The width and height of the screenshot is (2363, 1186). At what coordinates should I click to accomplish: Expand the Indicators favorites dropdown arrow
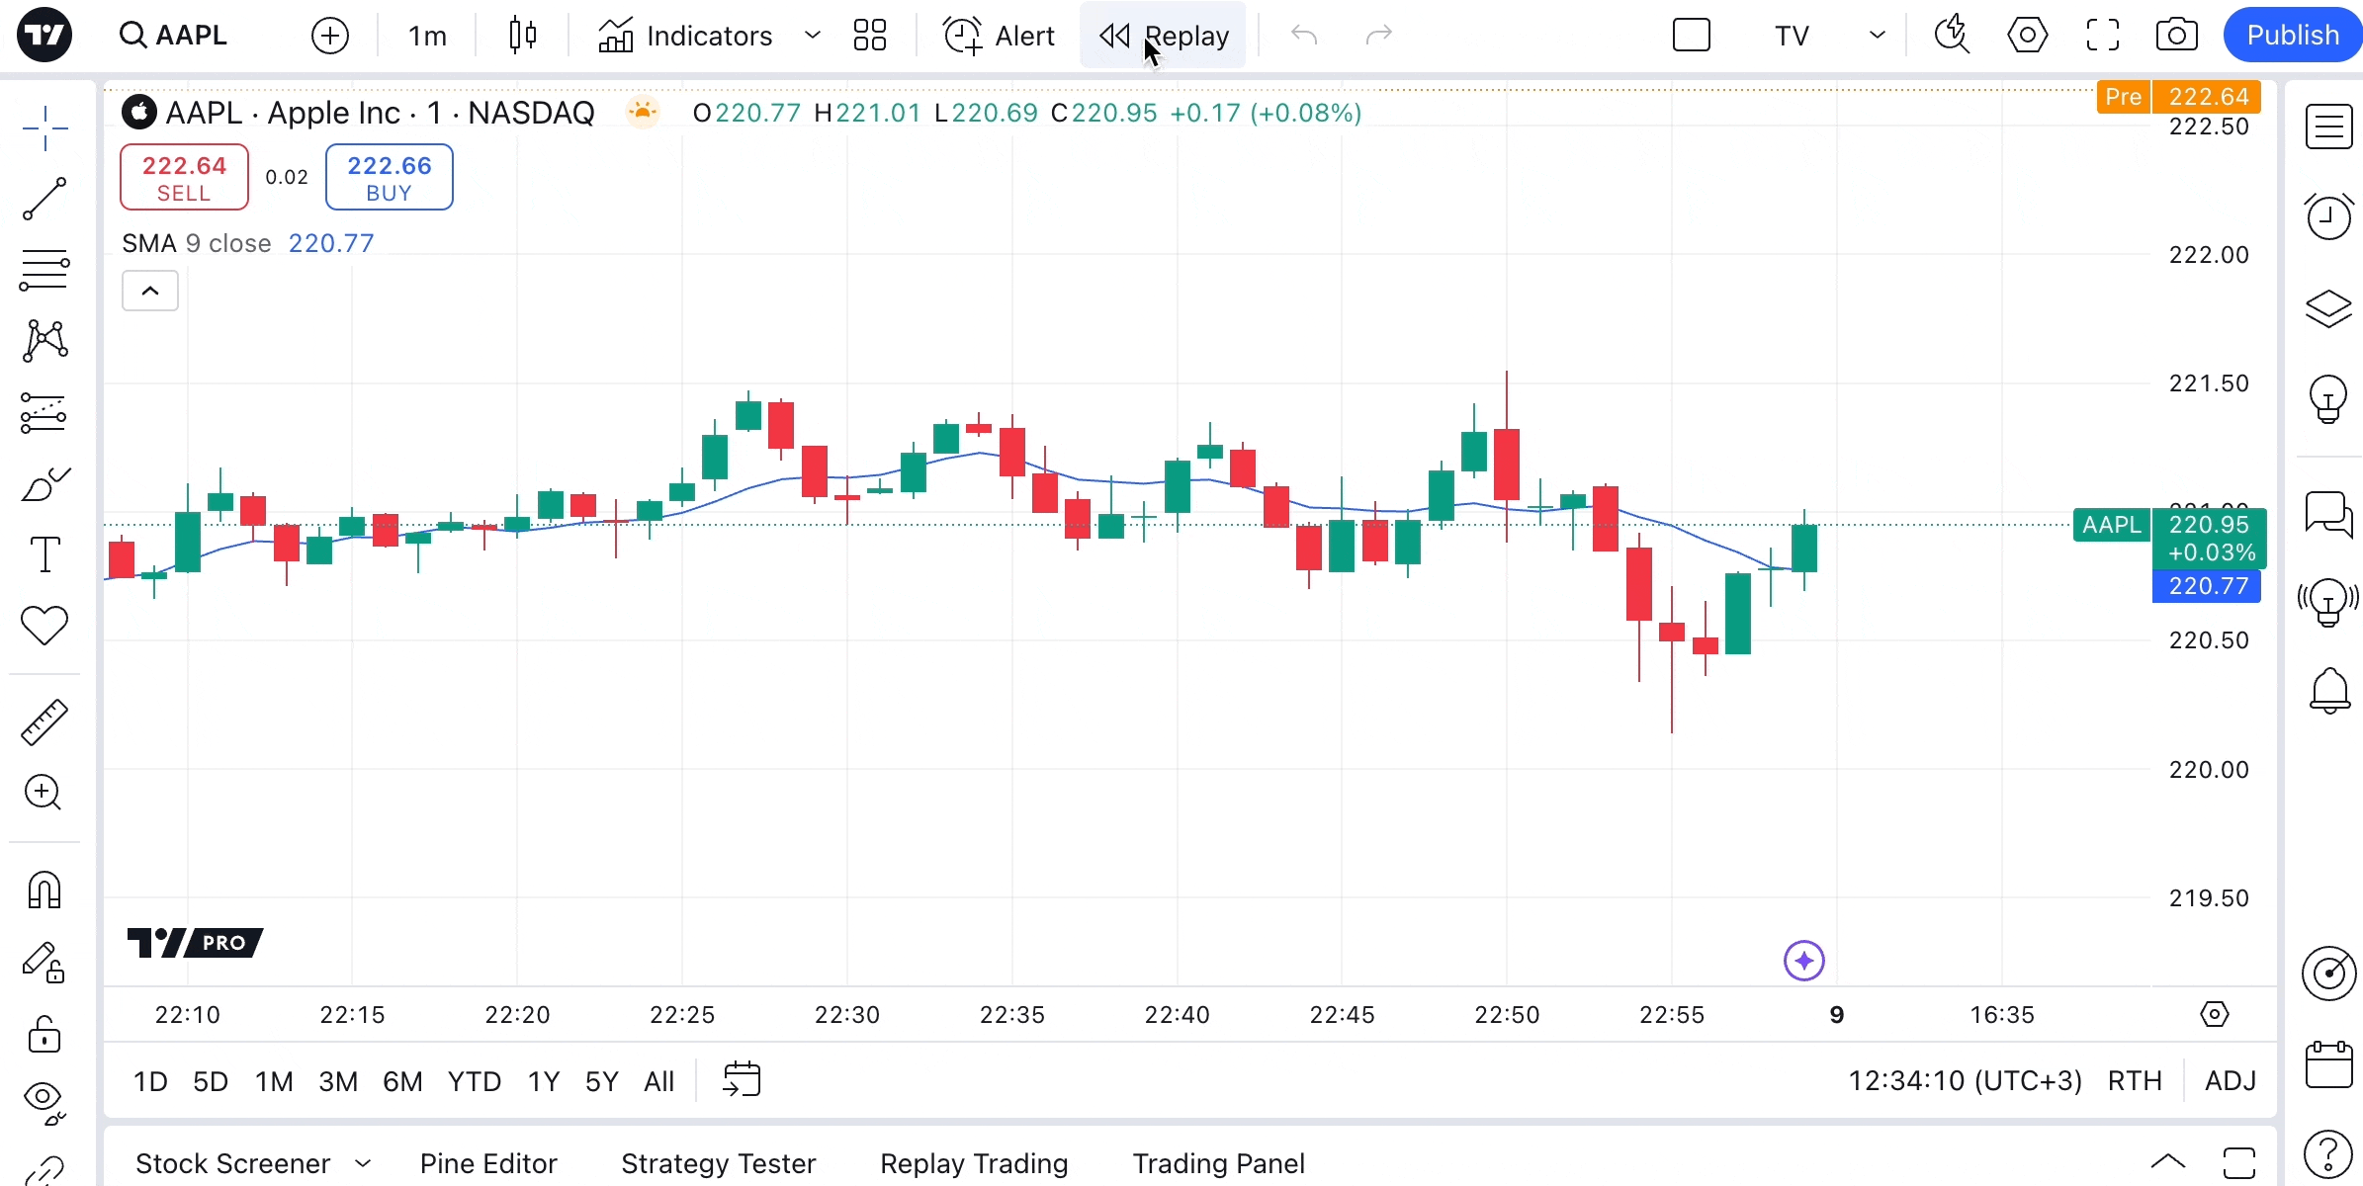coord(813,36)
